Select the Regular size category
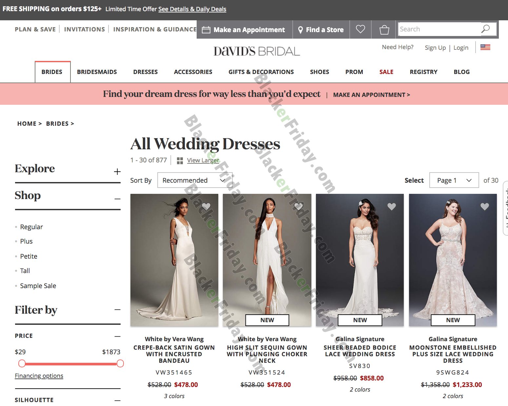 coord(31,227)
